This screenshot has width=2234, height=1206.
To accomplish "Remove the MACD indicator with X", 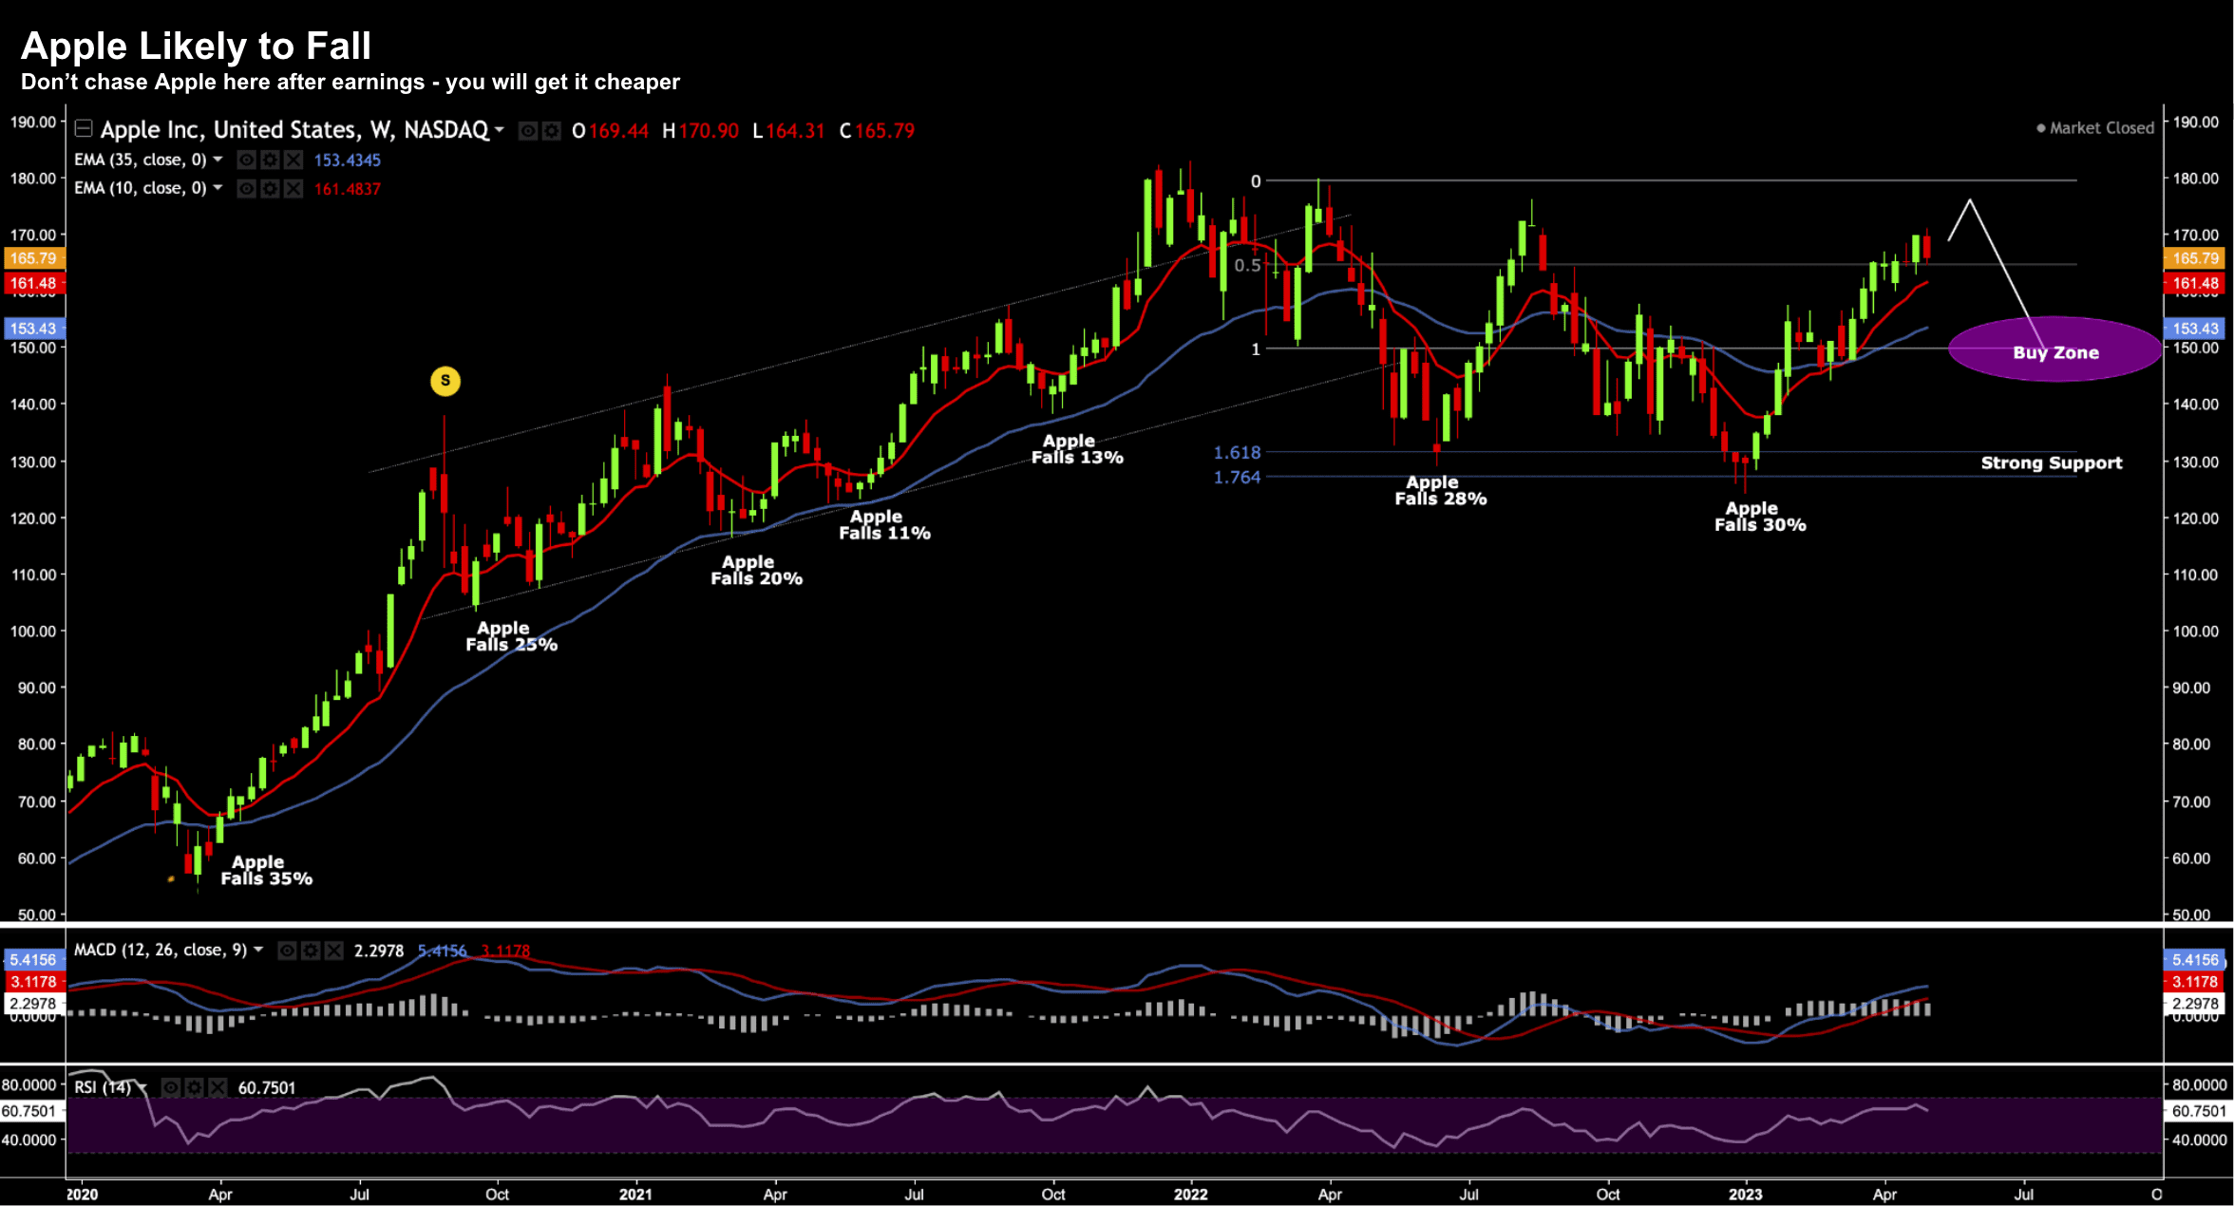I will coord(333,951).
